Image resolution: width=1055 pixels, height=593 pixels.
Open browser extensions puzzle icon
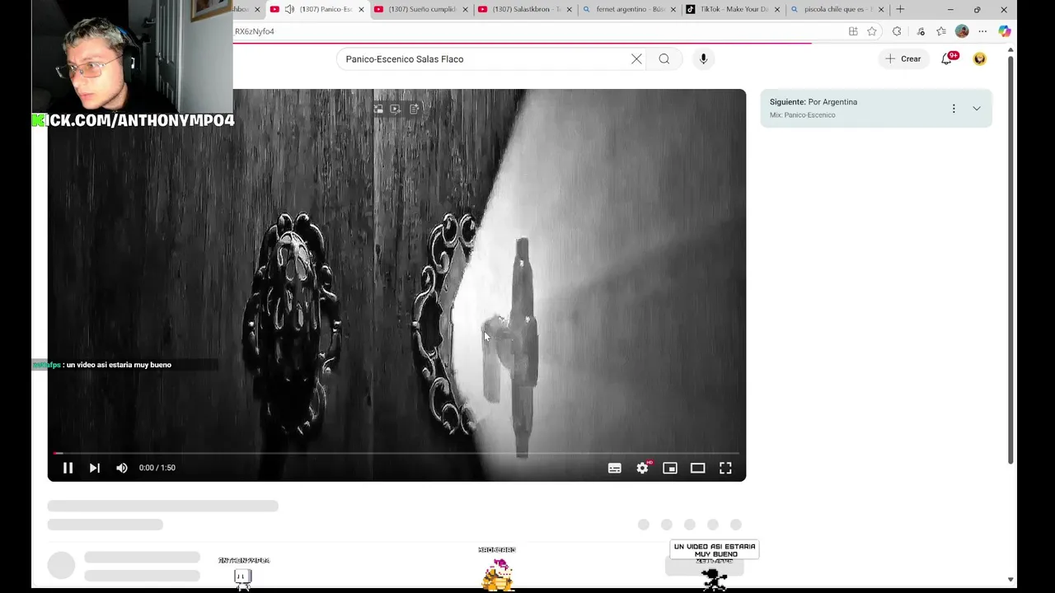tap(897, 31)
